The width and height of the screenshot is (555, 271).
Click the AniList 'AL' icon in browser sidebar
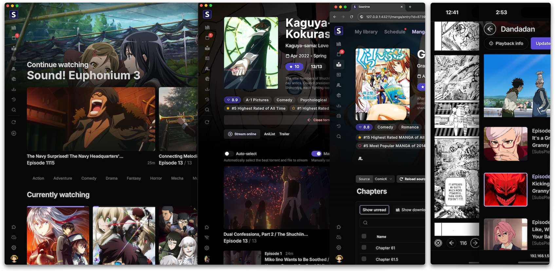(339, 85)
